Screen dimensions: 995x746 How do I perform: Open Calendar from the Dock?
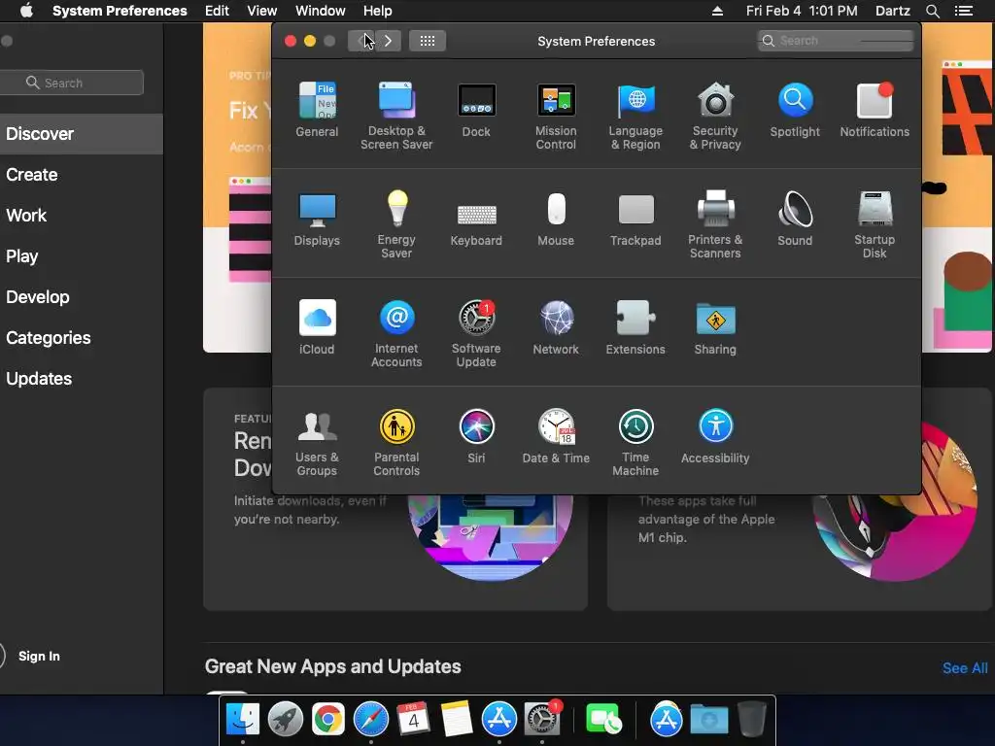pyautogui.click(x=414, y=720)
